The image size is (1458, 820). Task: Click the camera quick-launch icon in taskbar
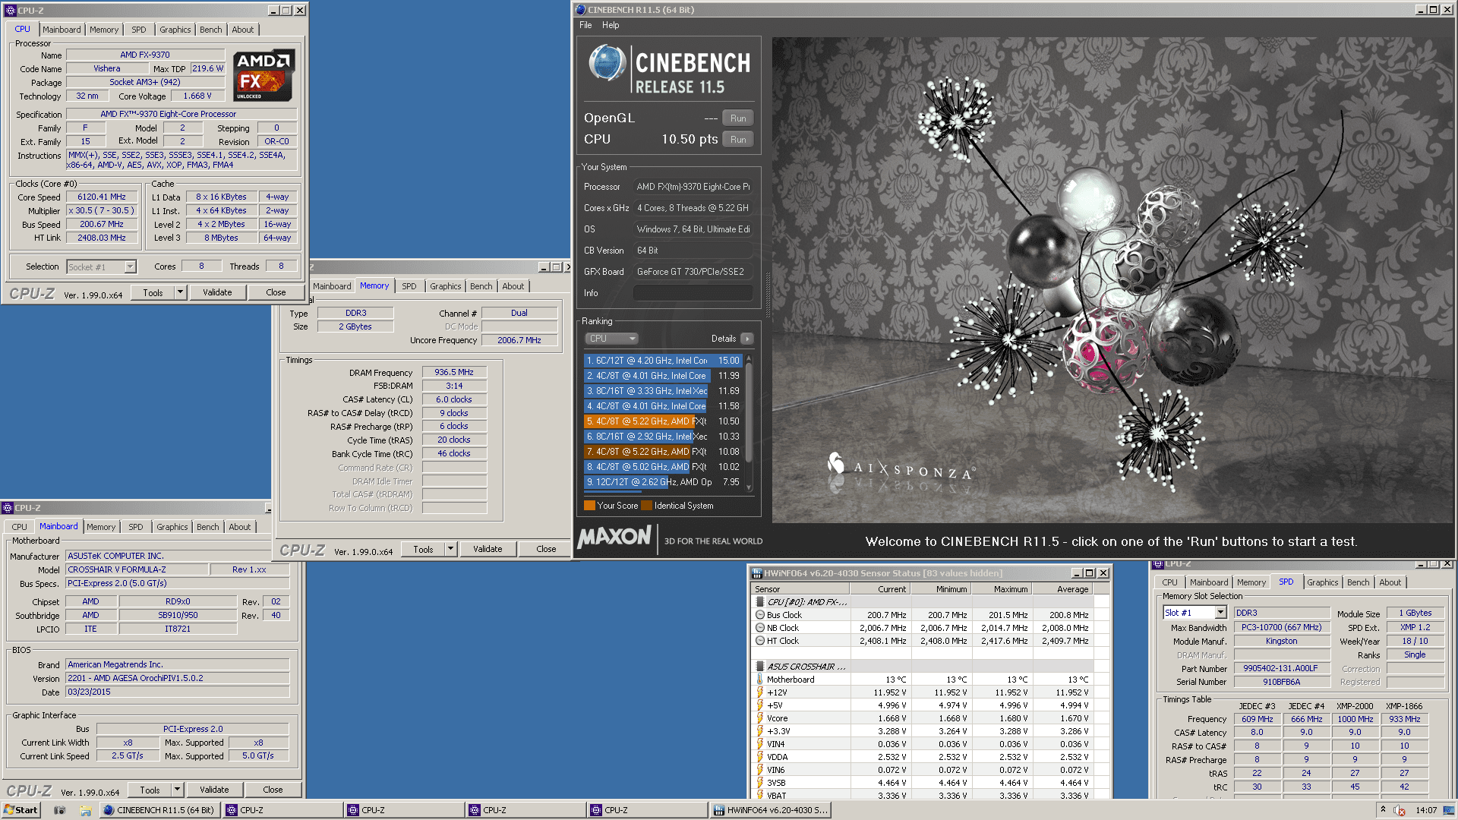click(60, 810)
